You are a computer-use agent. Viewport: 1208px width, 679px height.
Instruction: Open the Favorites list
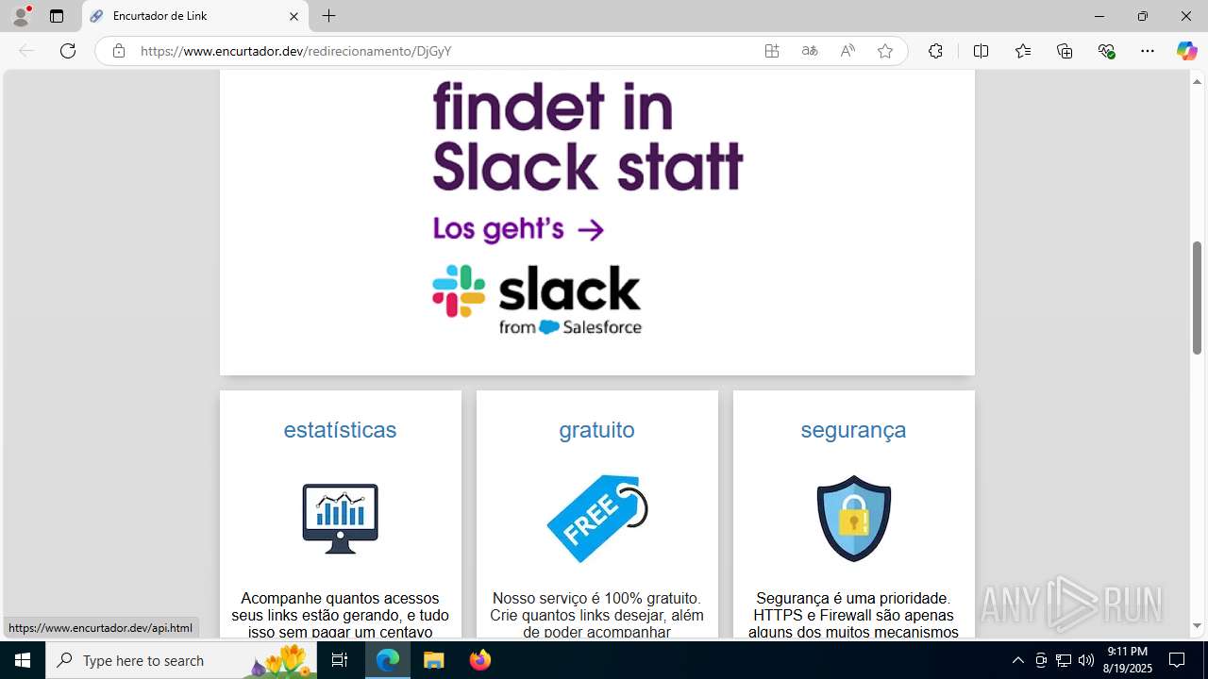click(x=1023, y=51)
